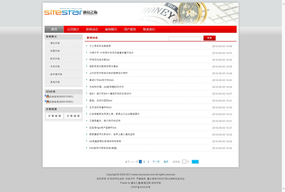
Task: Select 地中海风格 in the sidebar
Action: [56, 74]
